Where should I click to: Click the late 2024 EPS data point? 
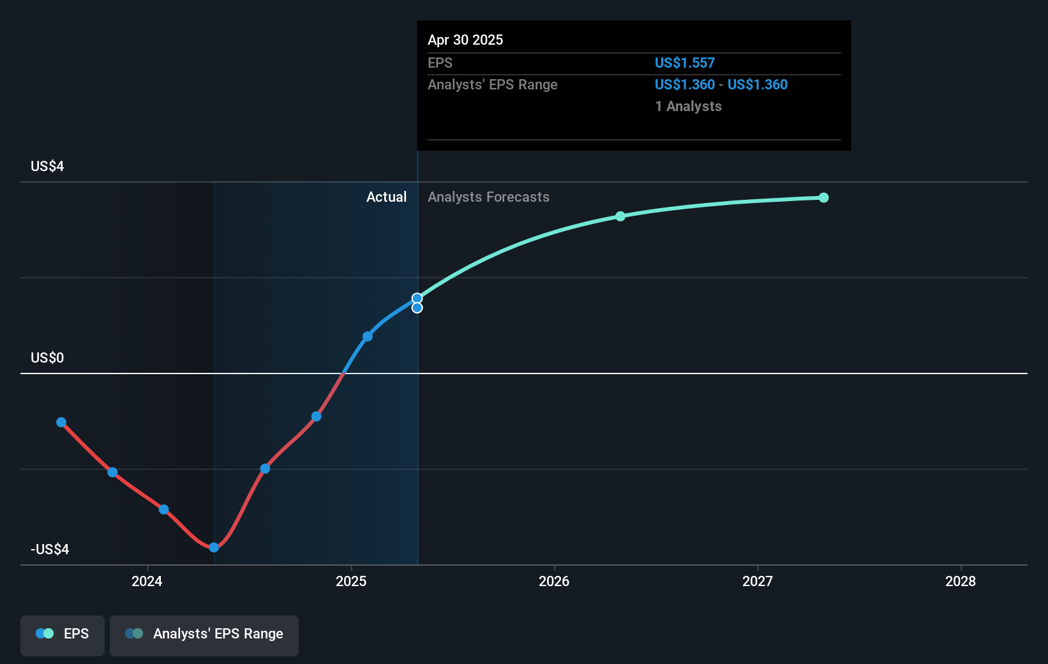pyautogui.click(x=316, y=416)
